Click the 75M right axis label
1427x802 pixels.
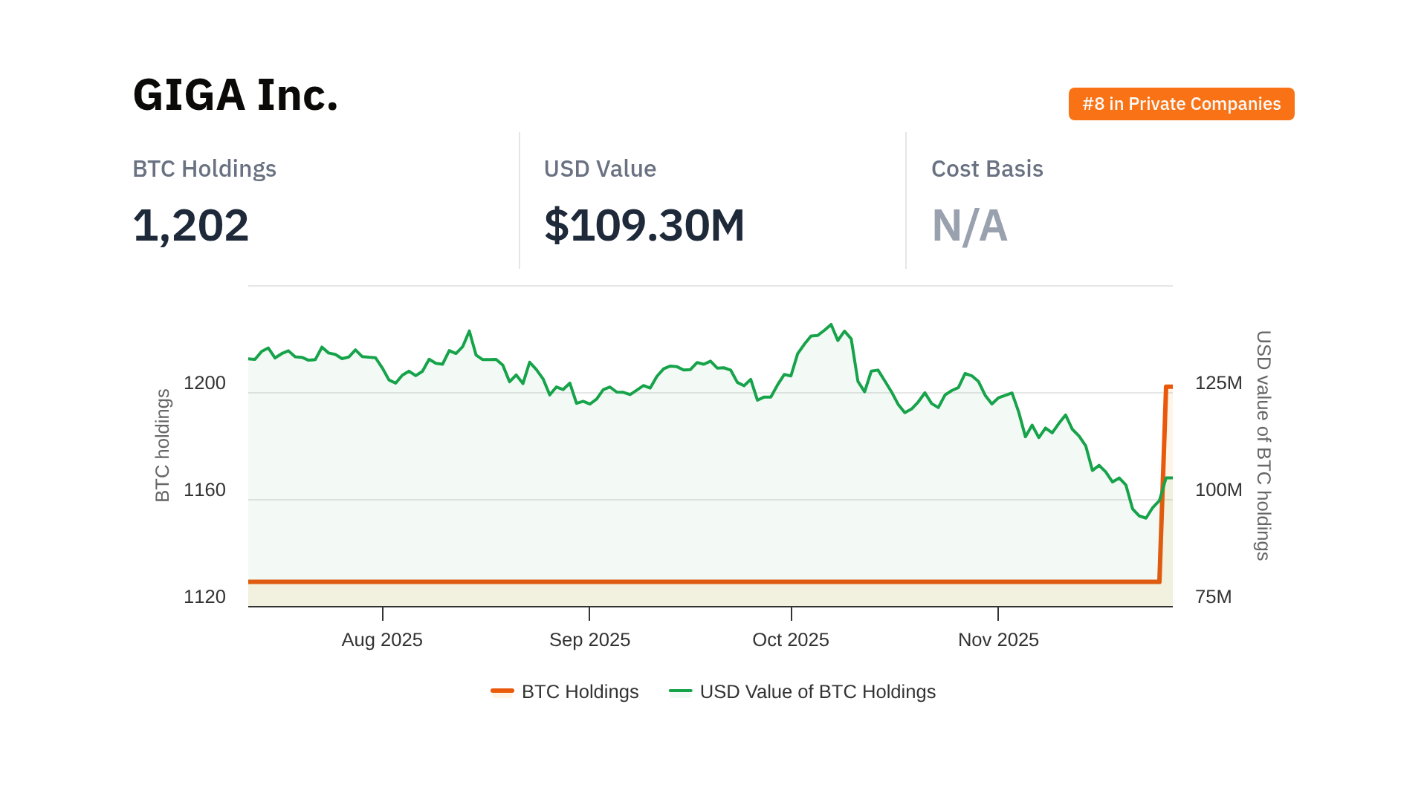coord(1213,597)
